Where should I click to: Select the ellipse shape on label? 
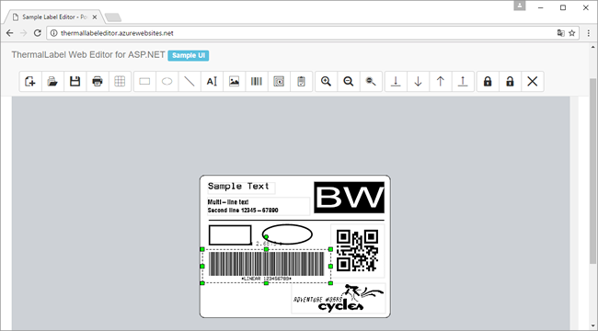287,234
